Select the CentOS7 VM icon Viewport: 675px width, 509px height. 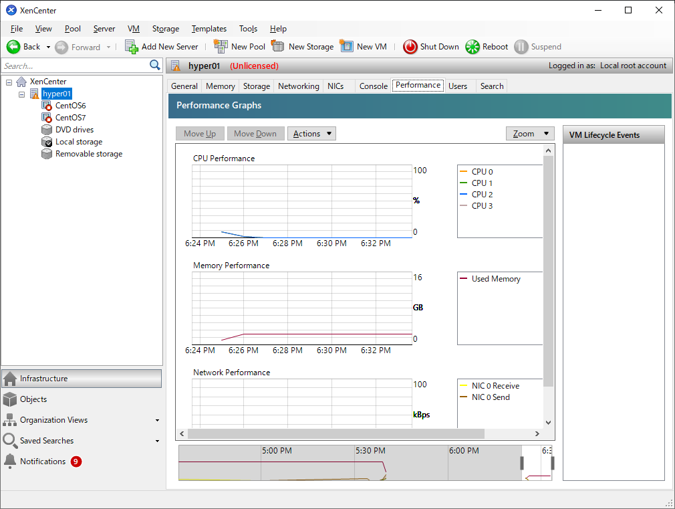[47, 118]
